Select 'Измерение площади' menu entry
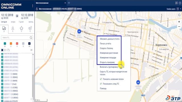This screenshot has height=102, width=182. tap(108, 58)
